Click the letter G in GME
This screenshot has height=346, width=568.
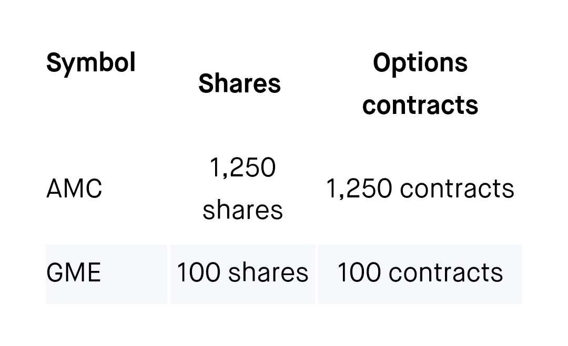(55, 272)
